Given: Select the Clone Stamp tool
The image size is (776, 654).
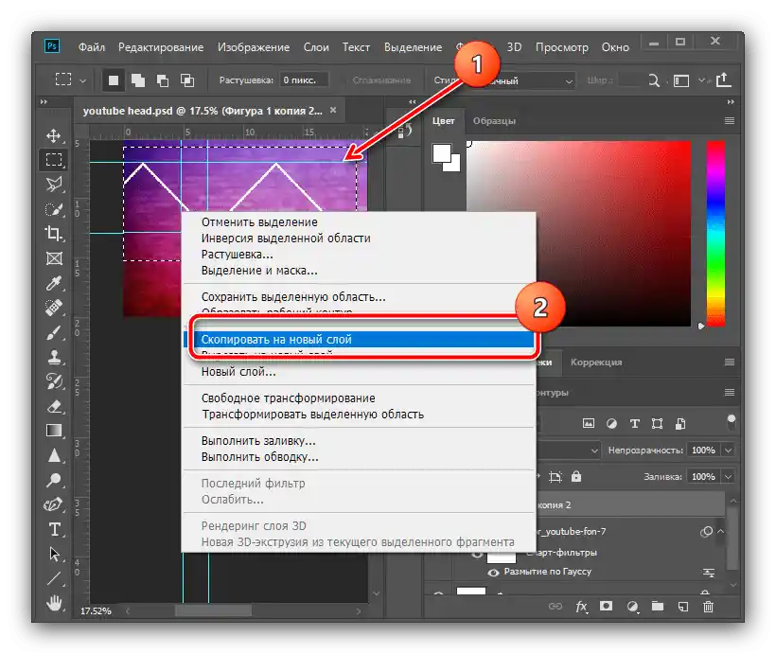Looking at the screenshot, I should point(54,357).
